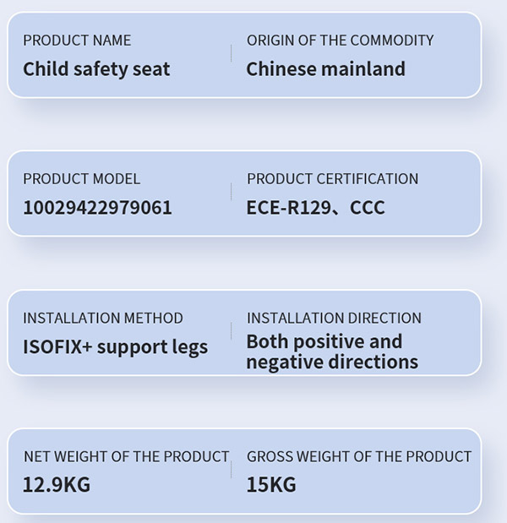
Task: Click the PRODUCT CERTIFICATION label
Action: tap(332, 179)
